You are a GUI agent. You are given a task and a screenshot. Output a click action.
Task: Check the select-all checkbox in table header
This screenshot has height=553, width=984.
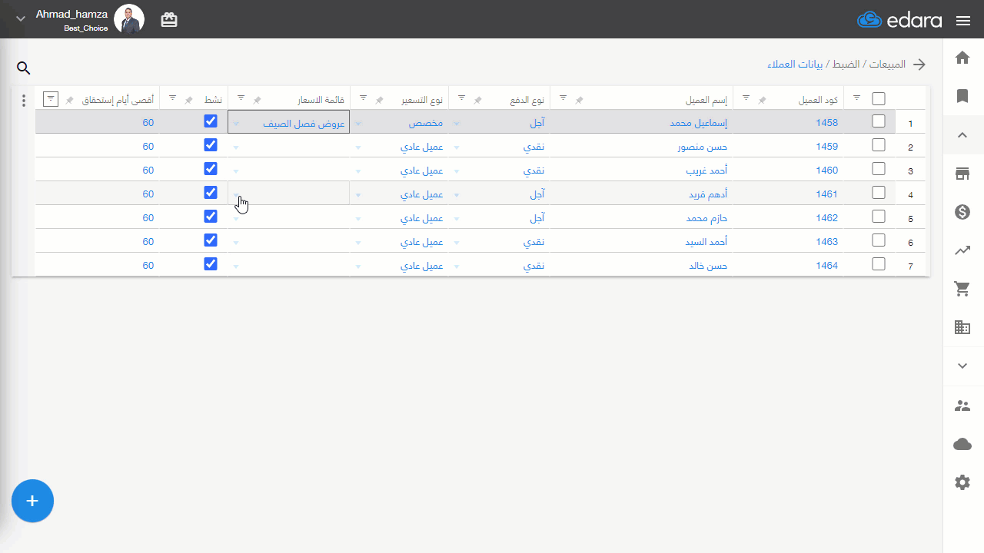tap(879, 98)
